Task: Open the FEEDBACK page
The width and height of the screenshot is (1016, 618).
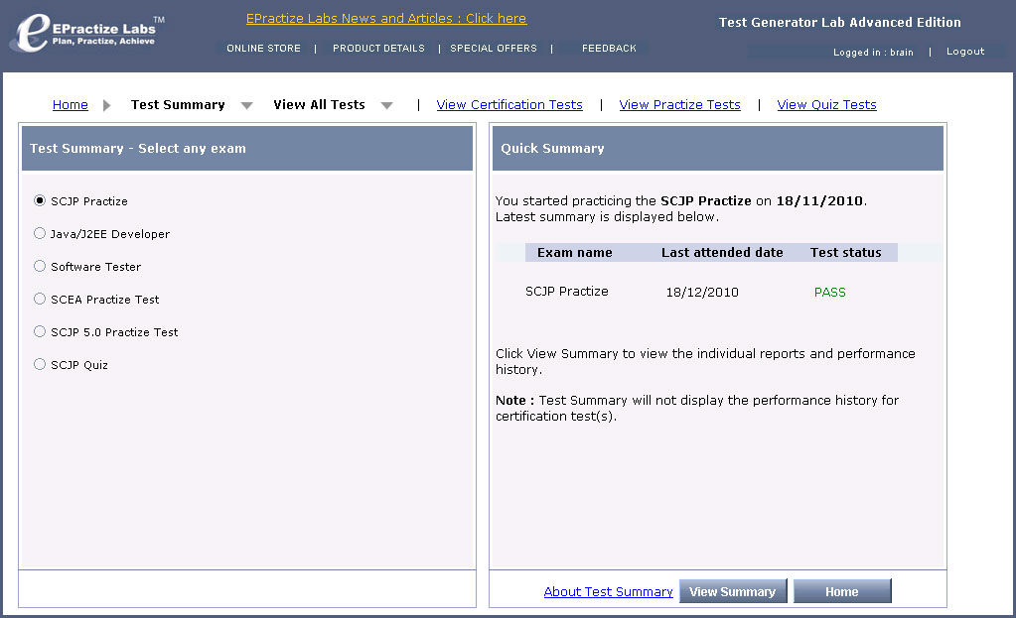Action: point(609,49)
